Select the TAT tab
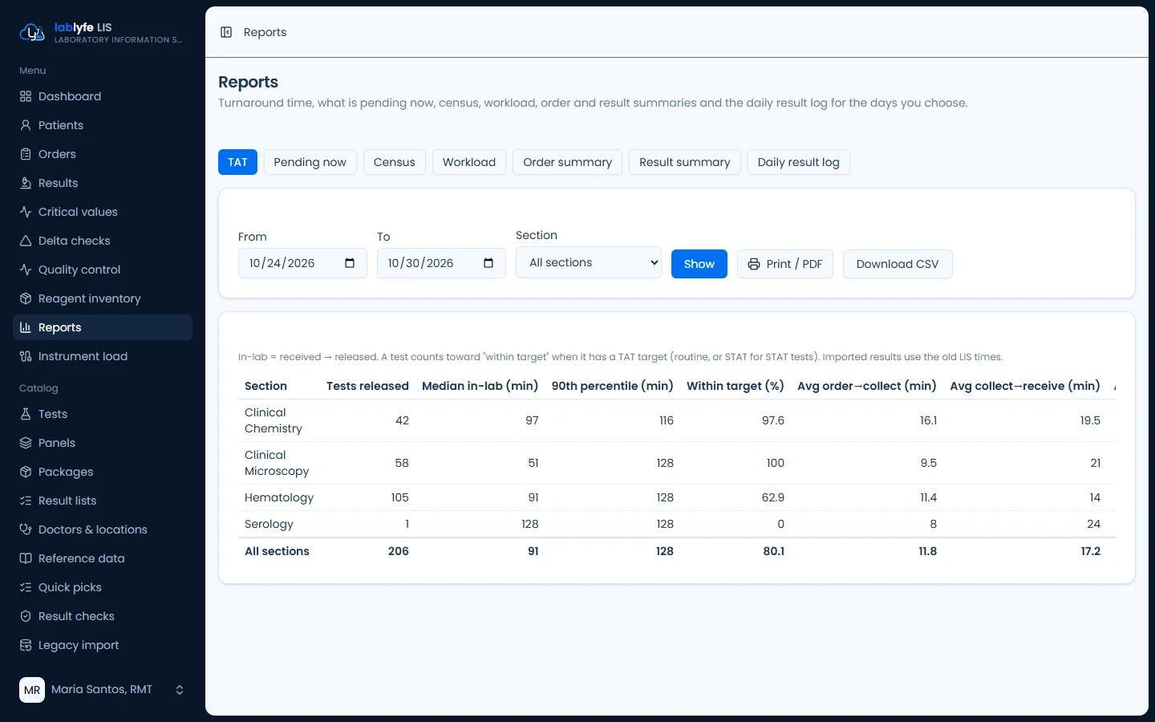Screen dimensions: 1155x722 pyautogui.click(x=237, y=162)
